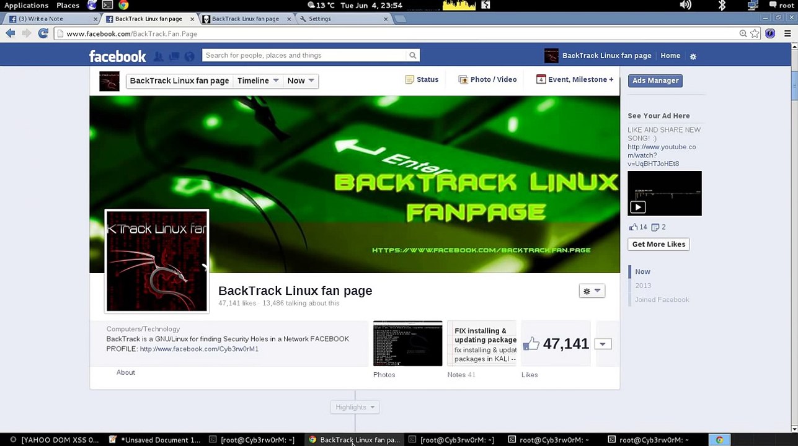Add an Event, Milestone +
Image resolution: width=798 pixels, height=446 pixels.
[x=575, y=79]
